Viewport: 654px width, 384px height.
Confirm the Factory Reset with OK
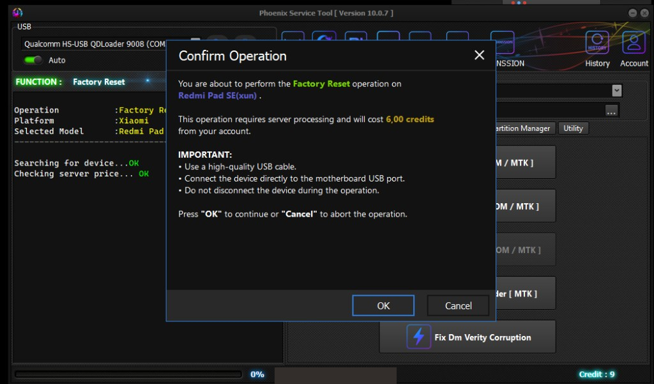point(383,305)
